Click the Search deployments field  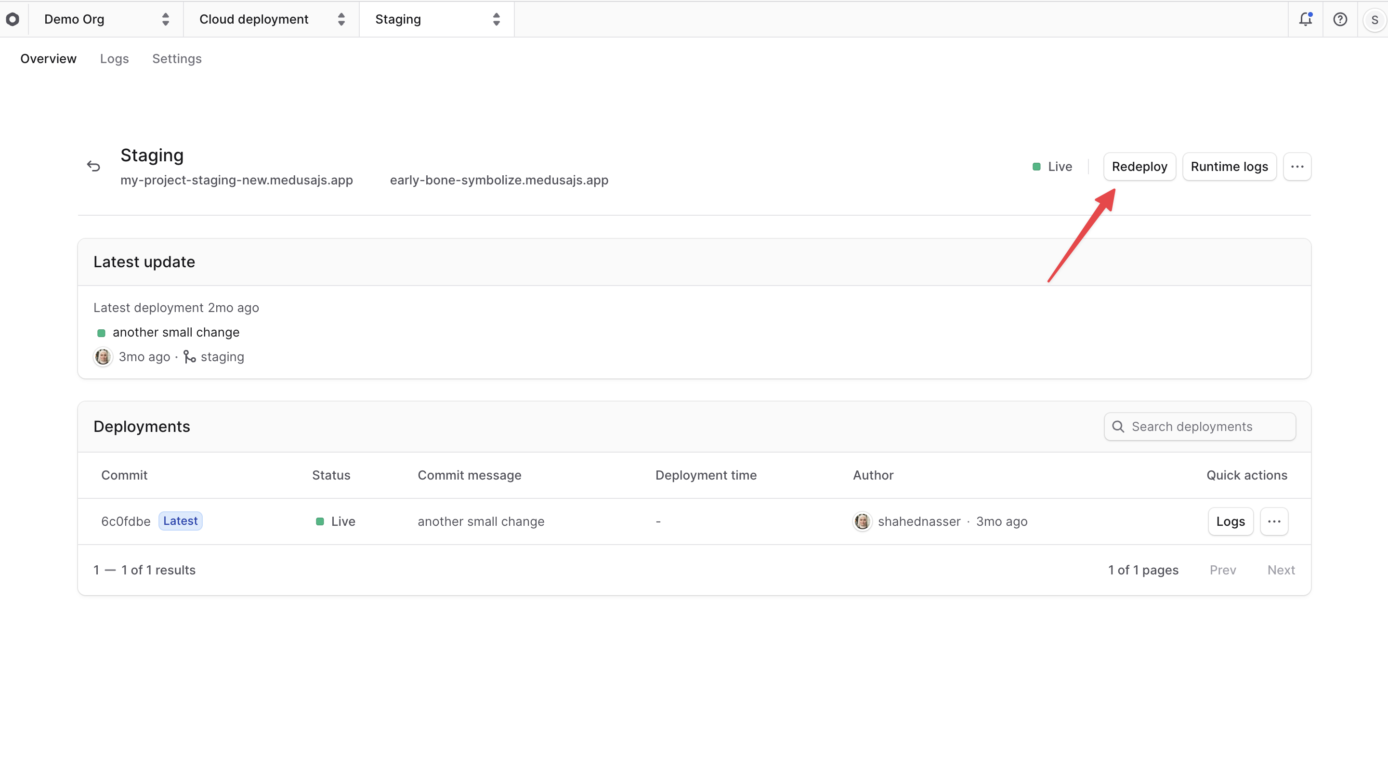[x=1199, y=426]
